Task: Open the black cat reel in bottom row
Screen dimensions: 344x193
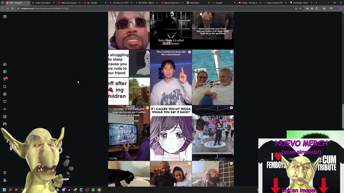Action: pos(129,174)
